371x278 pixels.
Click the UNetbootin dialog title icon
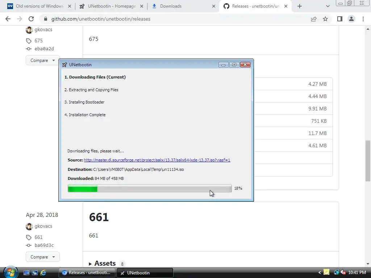(x=64, y=65)
